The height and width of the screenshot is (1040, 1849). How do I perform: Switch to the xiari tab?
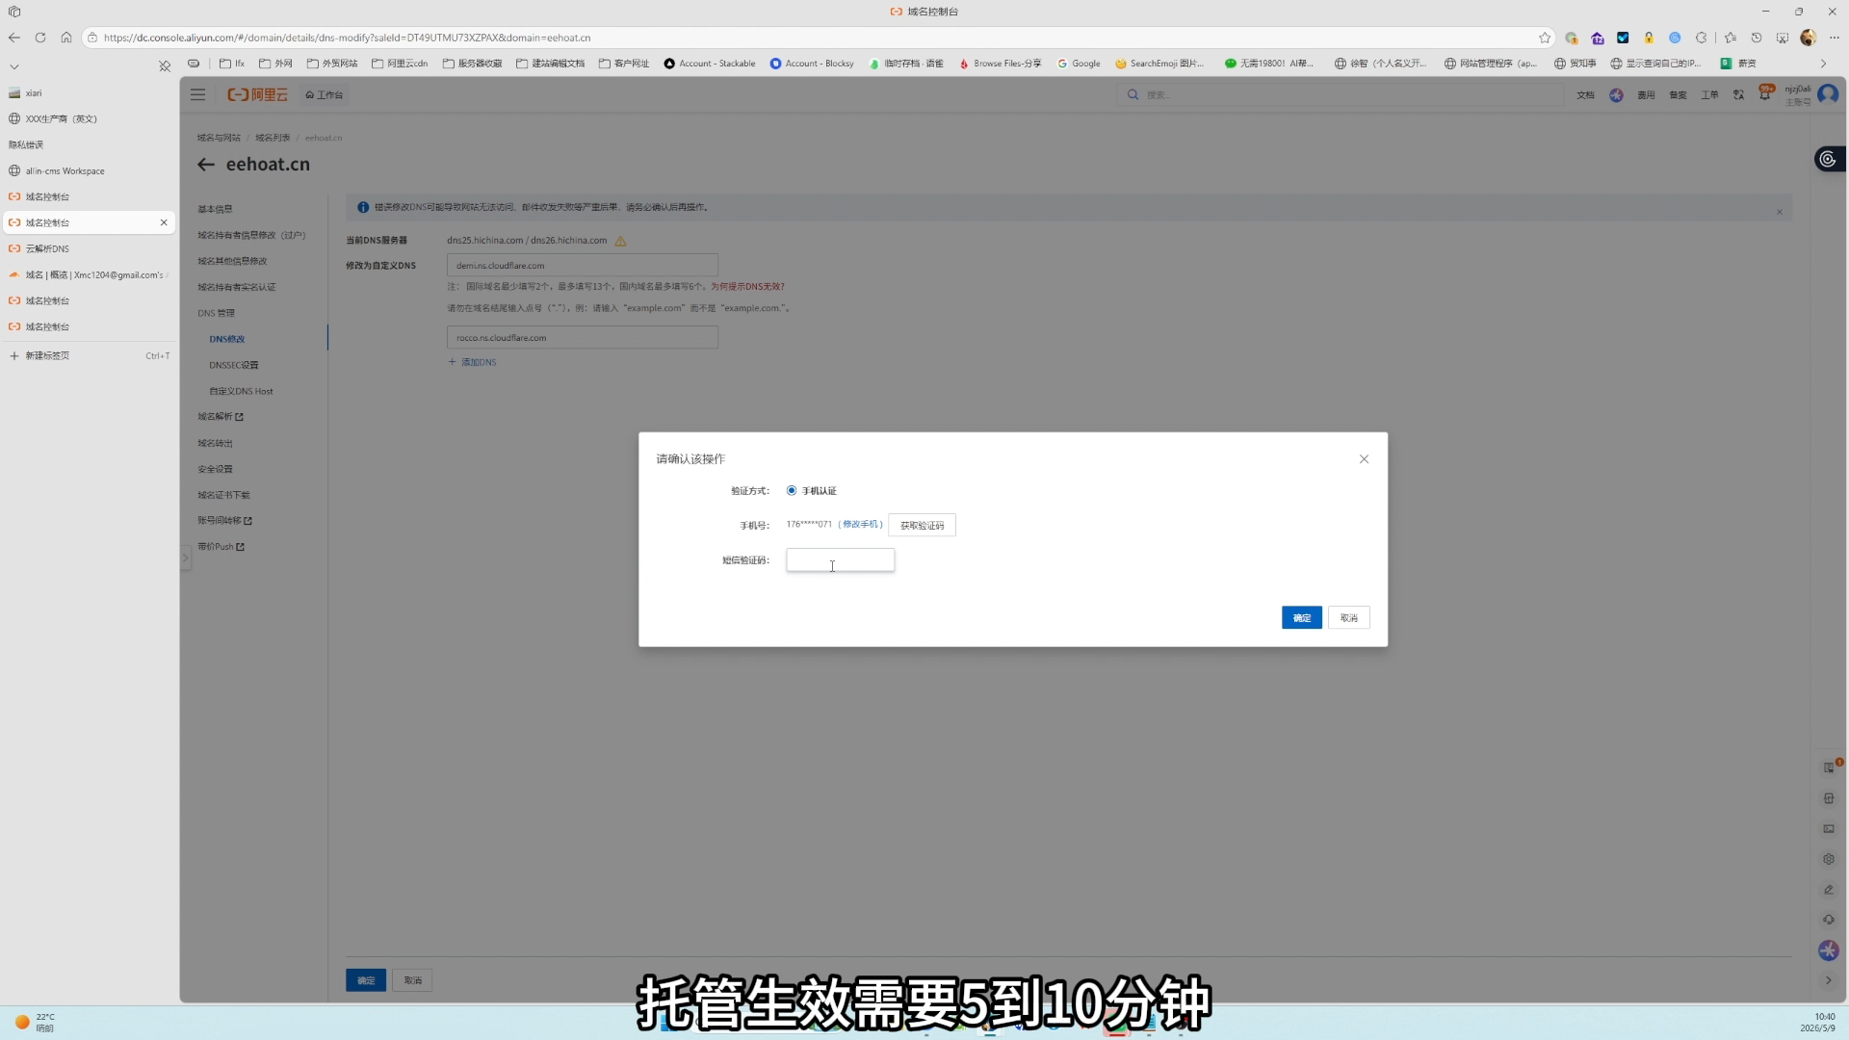click(88, 92)
